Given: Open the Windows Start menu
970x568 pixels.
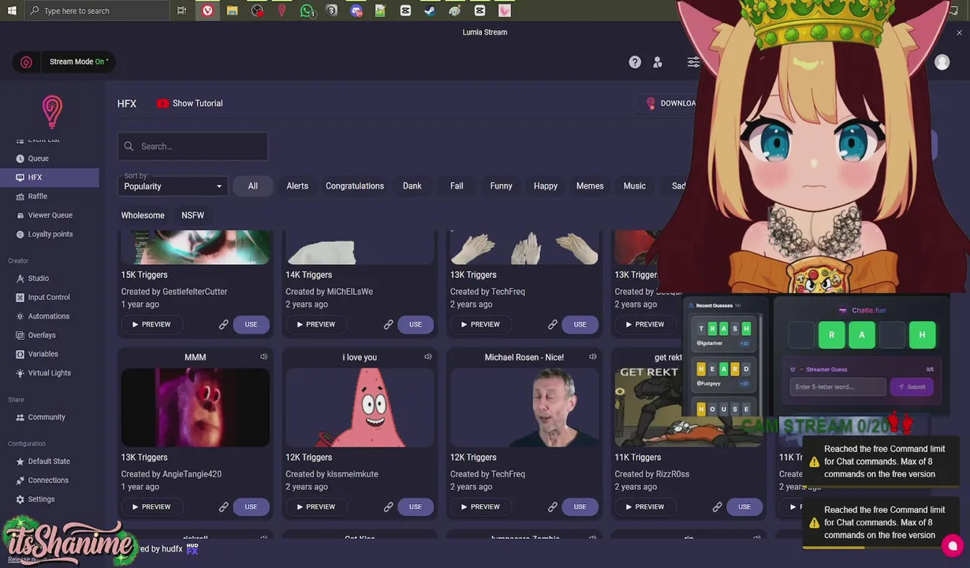Looking at the screenshot, I should 11,10.
